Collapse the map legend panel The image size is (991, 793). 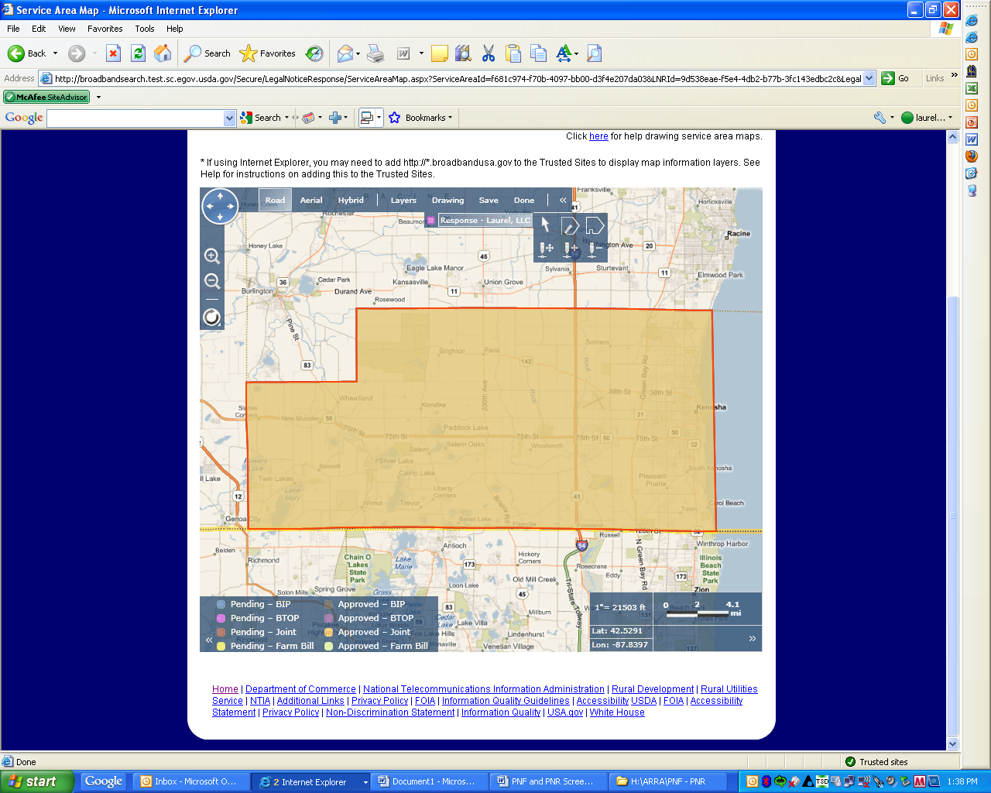tap(209, 640)
